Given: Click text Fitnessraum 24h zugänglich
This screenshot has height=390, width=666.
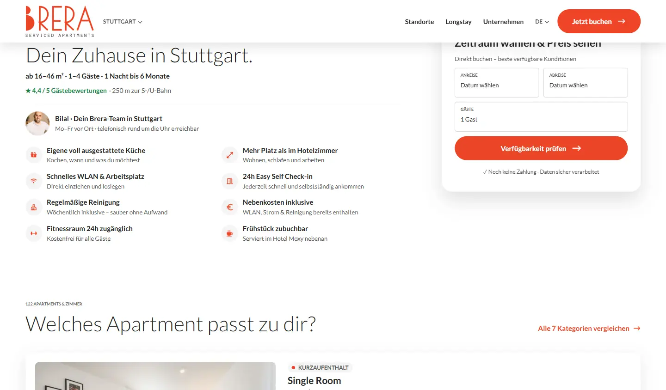Looking at the screenshot, I should (90, 229).
